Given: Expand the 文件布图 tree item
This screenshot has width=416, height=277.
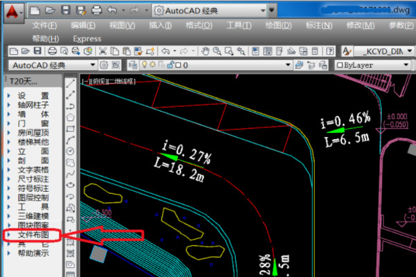Looking at the screenshot, I should (33, 235).
